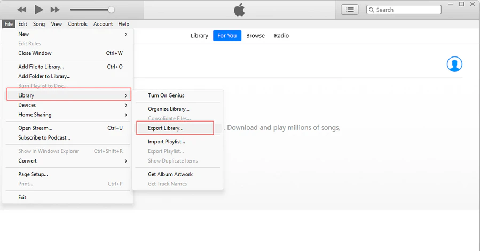Viewport: 480px width, 251px height.
Task: Switch to the Browse tab
Action: tap(255, 36)
